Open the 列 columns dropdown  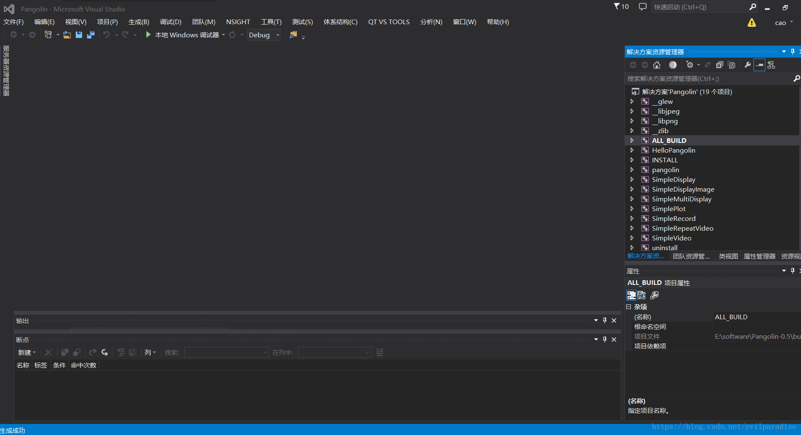150,352
